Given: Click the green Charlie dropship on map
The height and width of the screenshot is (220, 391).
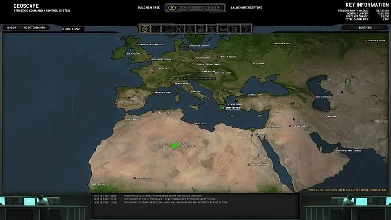Looking at the screenshot, I should tap(175, 146).
